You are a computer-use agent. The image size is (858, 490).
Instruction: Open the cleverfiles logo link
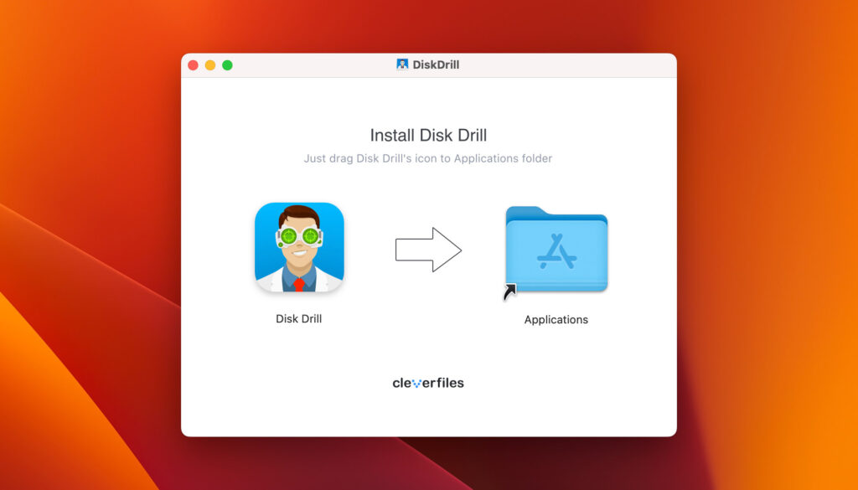(x=427, y=382)
